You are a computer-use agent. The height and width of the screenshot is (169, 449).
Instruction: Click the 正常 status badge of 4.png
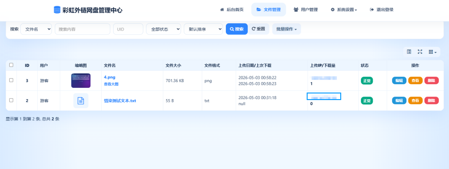click(x=367, y=81)
